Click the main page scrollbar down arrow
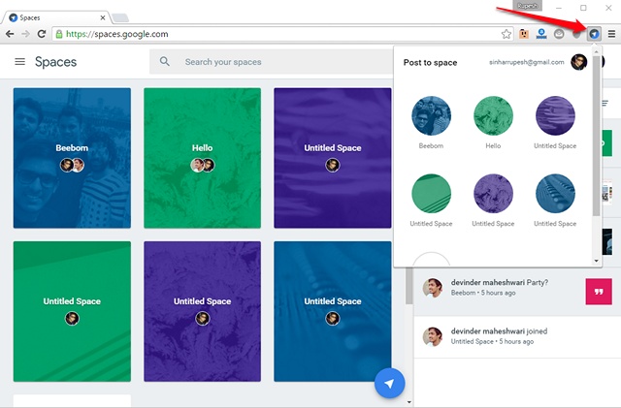 [x=409, y=402]
